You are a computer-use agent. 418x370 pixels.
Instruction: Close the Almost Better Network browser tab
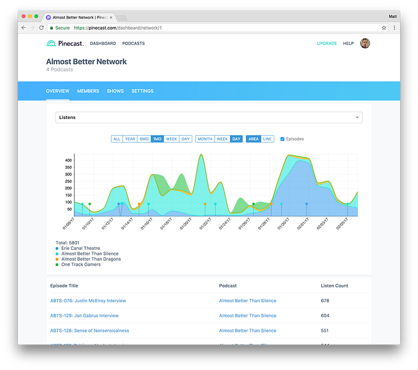pyautogui.click(x=111, y=18)
